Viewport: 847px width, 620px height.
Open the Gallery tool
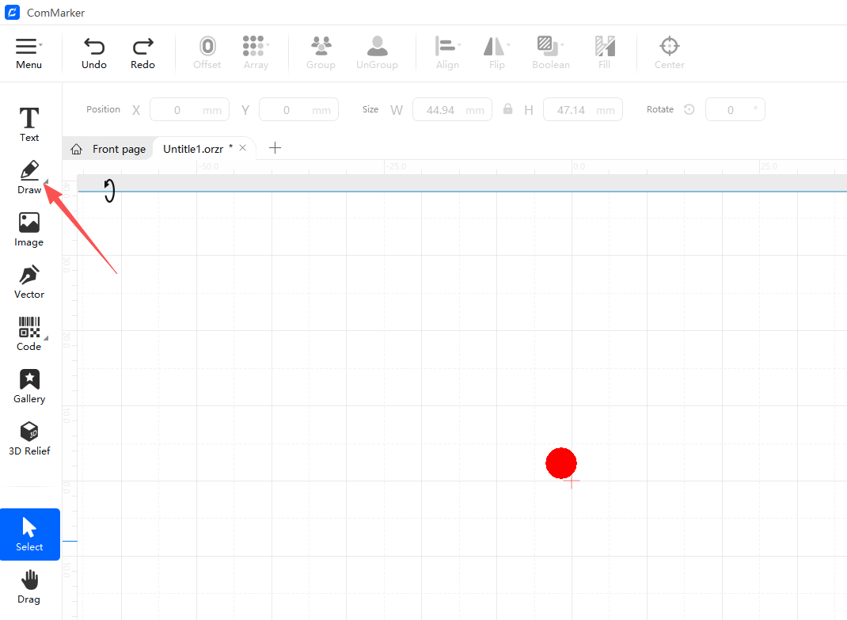coord(29,386)
